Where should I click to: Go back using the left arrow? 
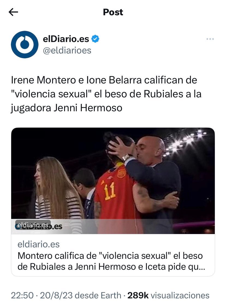(x=13, y=12)
